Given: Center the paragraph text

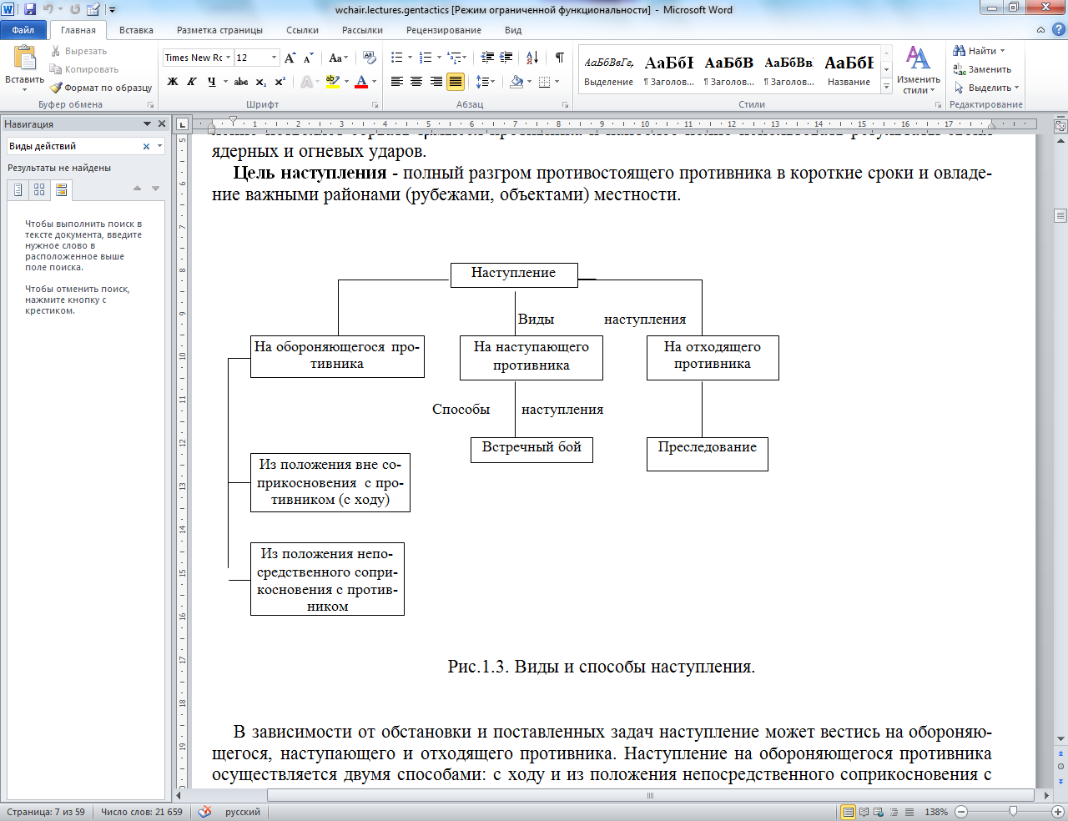Looking at the screenshot, I should coord(416,82).
